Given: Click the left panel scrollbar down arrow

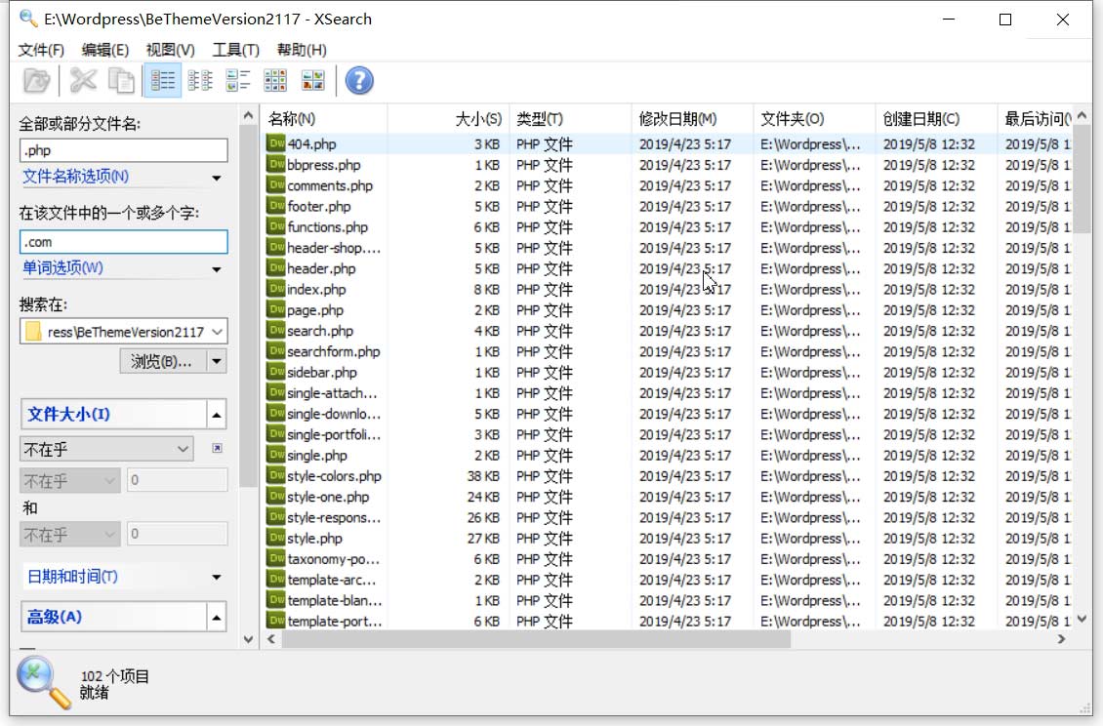Looking at the screenshot, I should (248, 639).
